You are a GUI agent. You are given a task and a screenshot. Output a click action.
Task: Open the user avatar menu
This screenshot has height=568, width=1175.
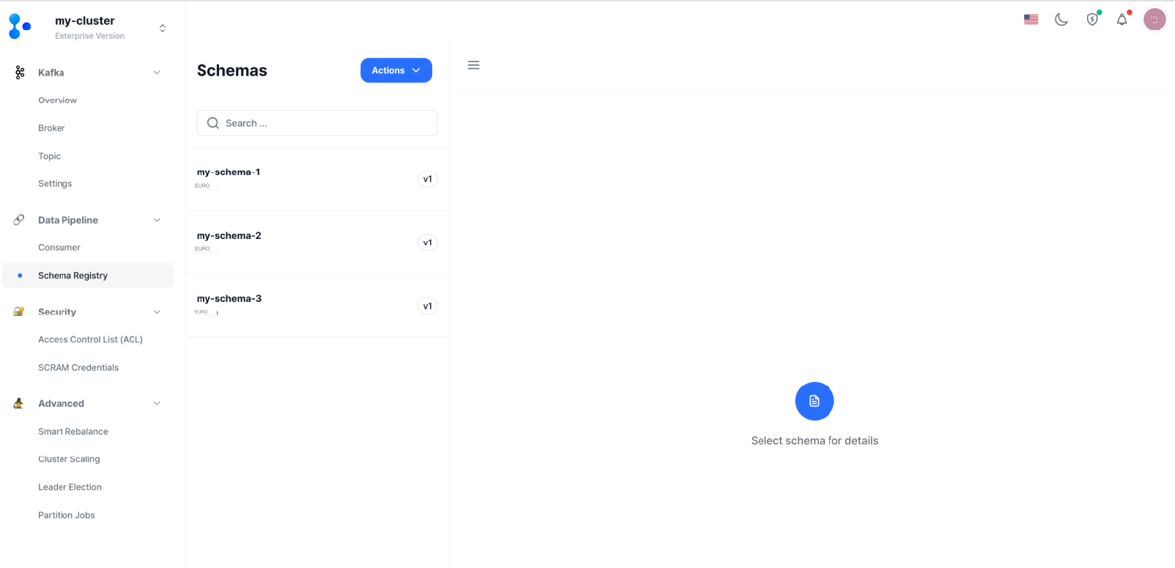1154,19
